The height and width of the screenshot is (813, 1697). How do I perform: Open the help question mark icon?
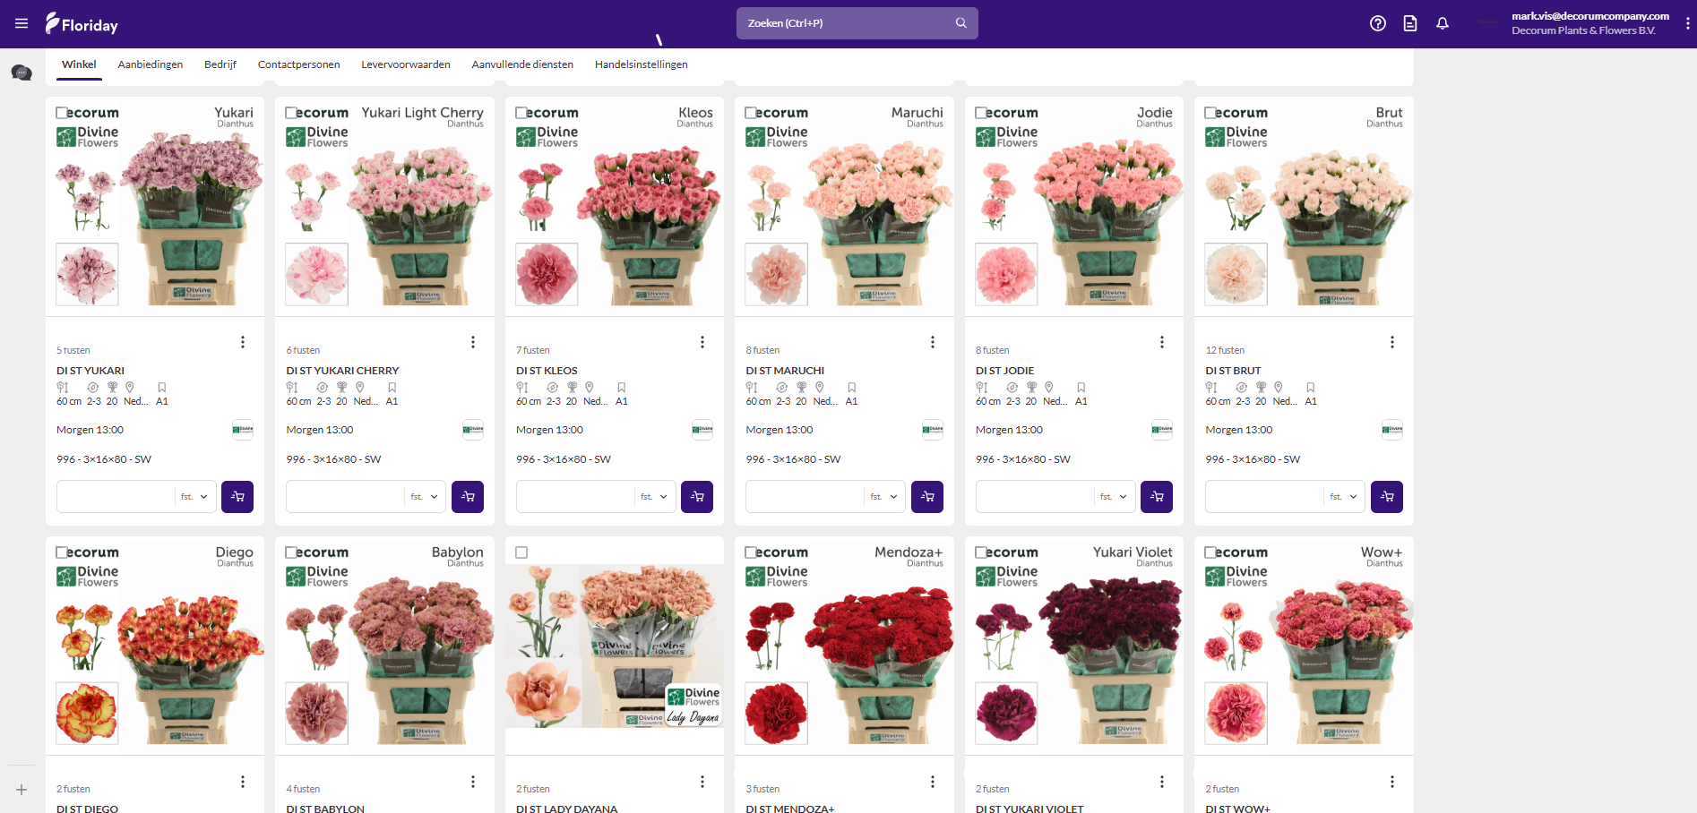point(1378,23)
